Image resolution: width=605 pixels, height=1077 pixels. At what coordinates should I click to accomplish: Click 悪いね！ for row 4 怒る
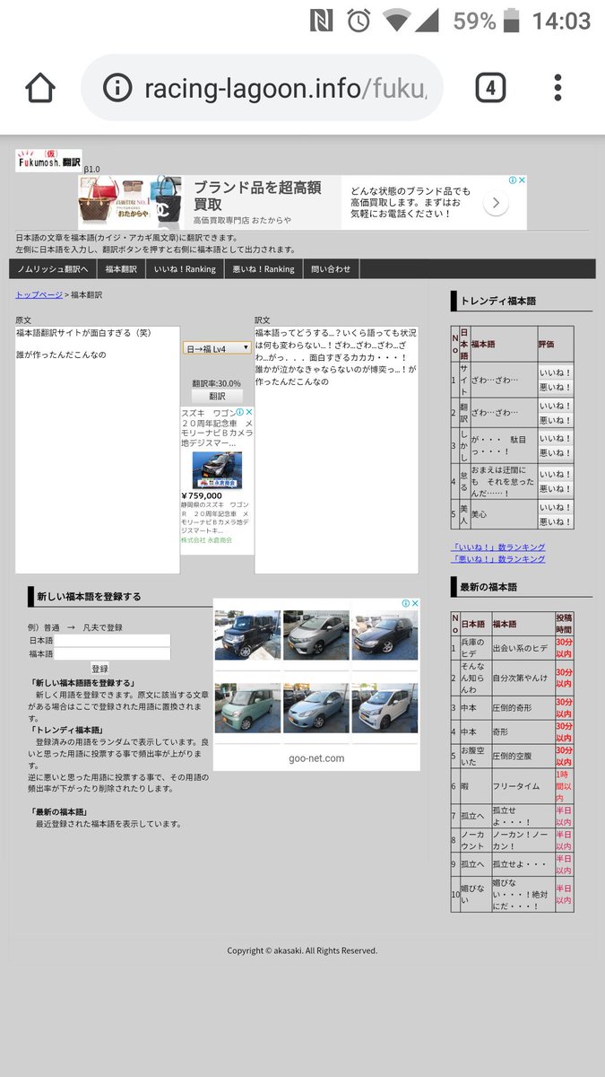tap(555, 489)
